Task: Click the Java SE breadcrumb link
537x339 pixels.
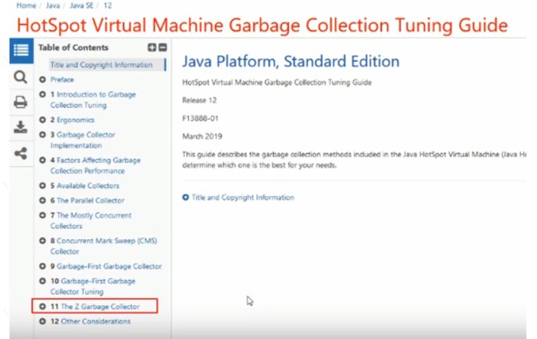Action: point(82,6)
